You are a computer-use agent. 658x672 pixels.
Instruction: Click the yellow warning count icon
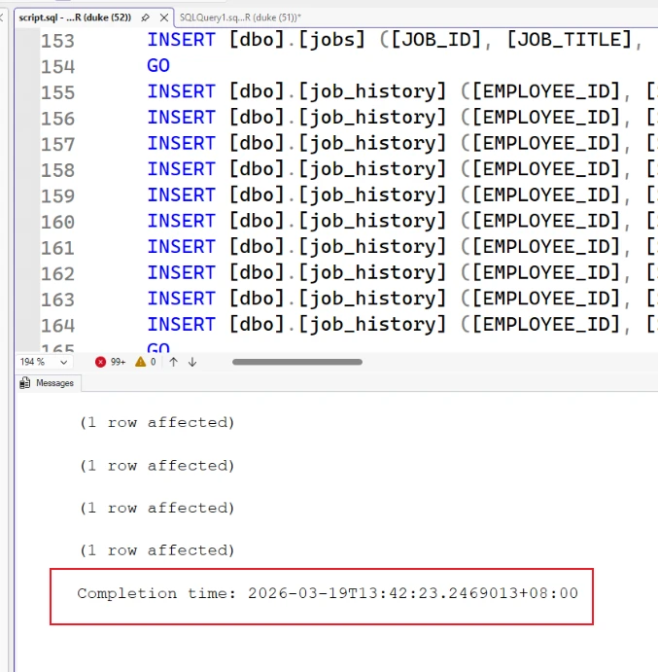click(x=140, y=362)
